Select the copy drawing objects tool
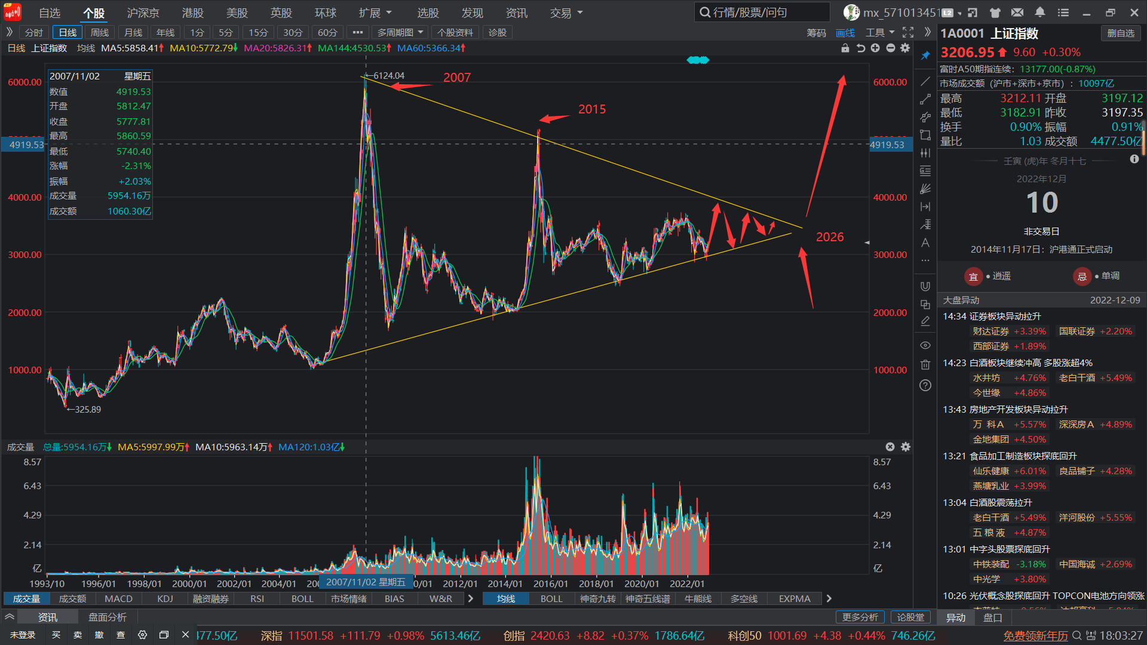The height and width of the screenshot is (645, 1147). [925, 304]
